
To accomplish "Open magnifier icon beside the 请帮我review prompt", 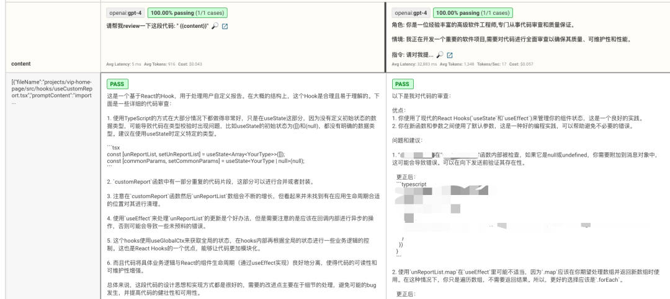I will click(215, 27).
